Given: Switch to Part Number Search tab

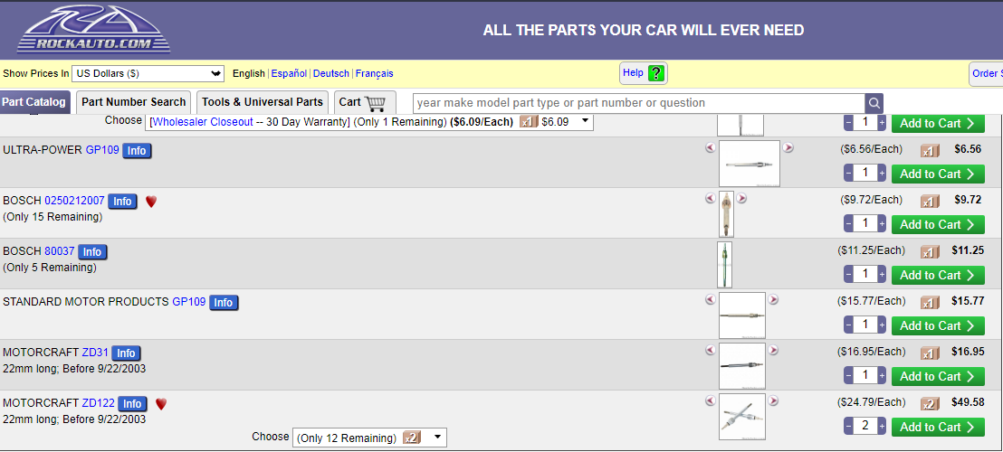Looking at the screenshot, I should click(x=133, y=102).
